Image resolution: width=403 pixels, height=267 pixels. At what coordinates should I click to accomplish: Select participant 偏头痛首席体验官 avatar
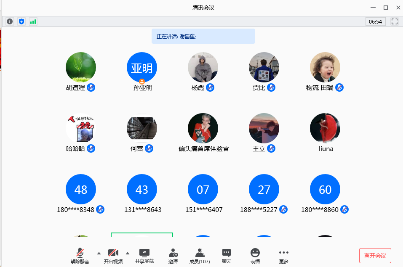click(x=203, y=128)
